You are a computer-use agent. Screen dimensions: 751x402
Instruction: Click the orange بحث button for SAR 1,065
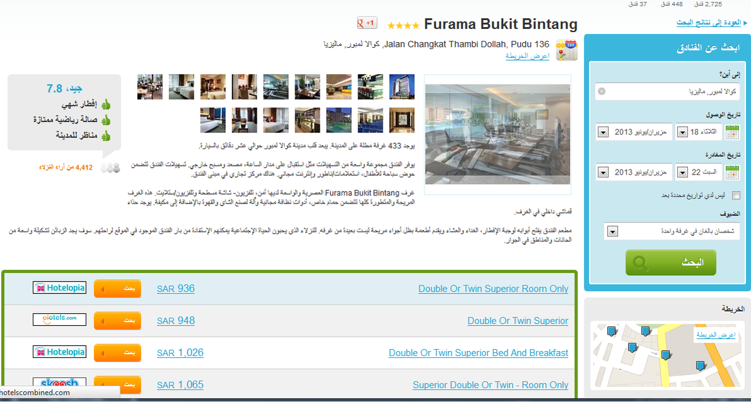tap(117, 385)
